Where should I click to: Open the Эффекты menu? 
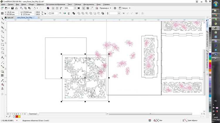[x=40, y=4]
